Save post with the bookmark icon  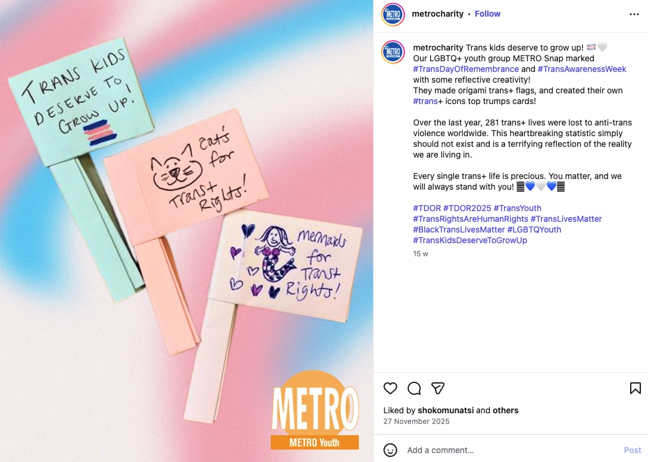point(635,388)
